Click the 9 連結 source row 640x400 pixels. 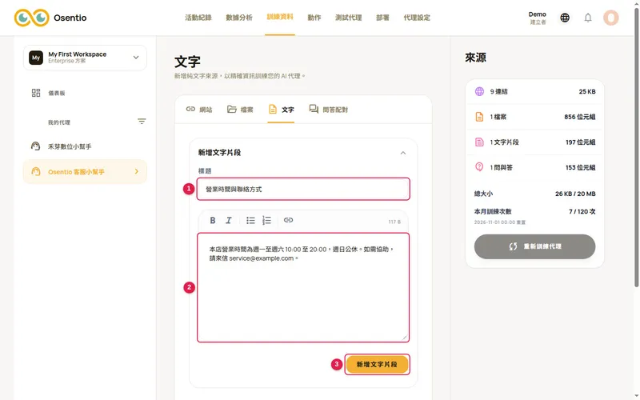[x=534, y=91]
